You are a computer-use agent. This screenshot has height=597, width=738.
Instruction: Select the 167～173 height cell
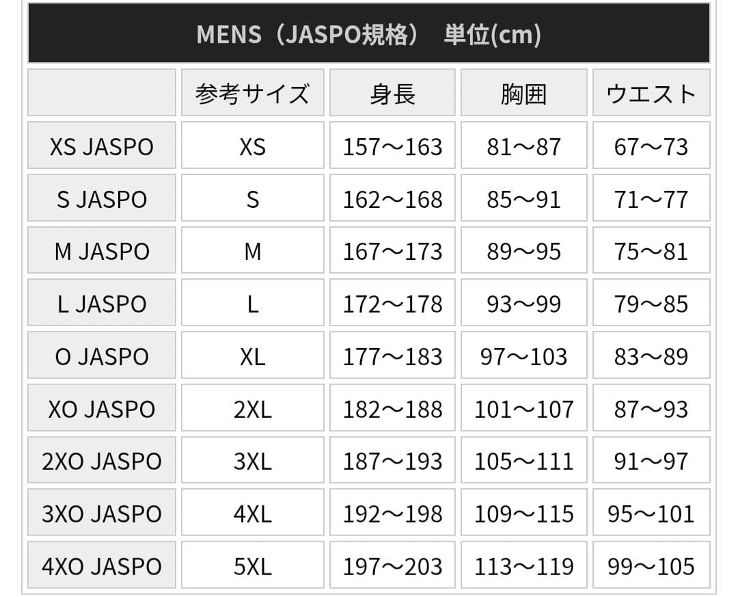pos(392,250)
